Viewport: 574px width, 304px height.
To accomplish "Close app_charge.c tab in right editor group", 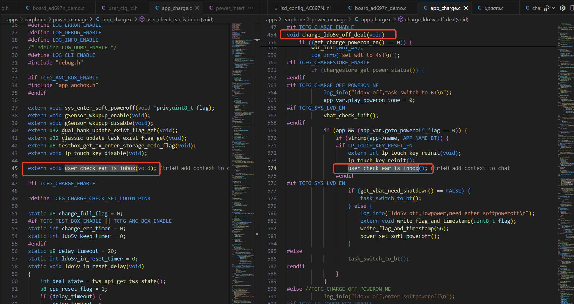I will (x=466, y=8).
